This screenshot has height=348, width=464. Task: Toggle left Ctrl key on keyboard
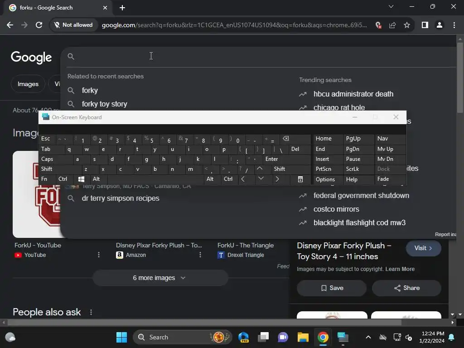coord(64,179)
